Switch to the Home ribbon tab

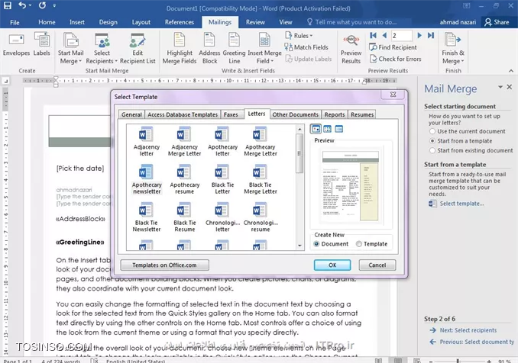[47, 22]
